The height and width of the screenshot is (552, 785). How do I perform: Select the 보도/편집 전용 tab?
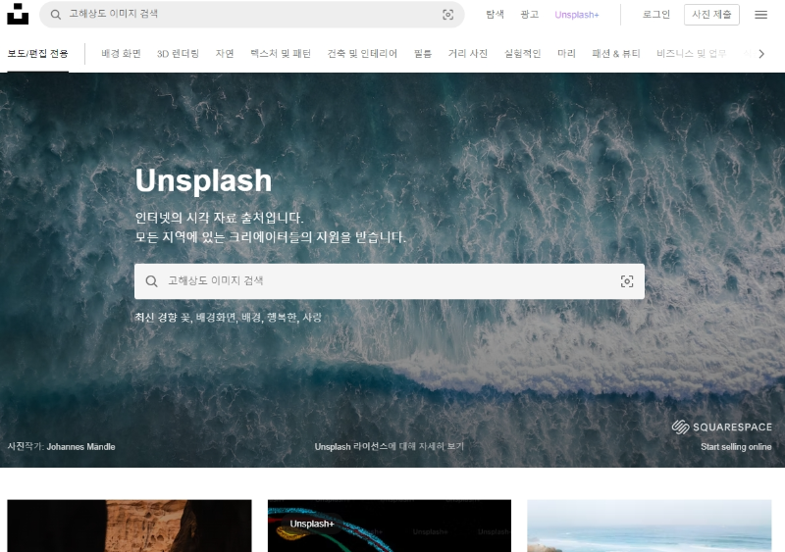tap(37, 54)
